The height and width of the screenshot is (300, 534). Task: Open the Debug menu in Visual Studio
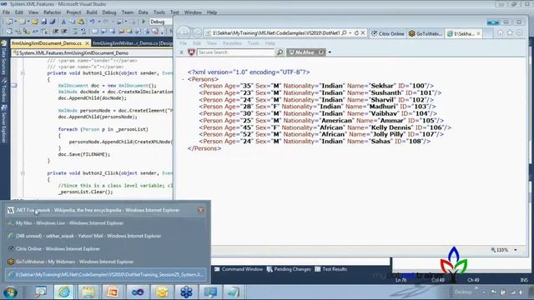point(109,12)
